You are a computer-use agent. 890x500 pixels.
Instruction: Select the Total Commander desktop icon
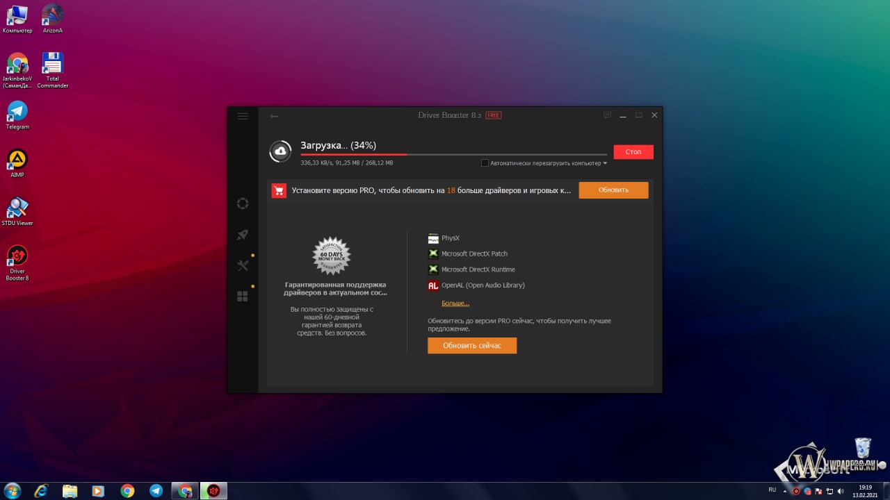[53, 71]
